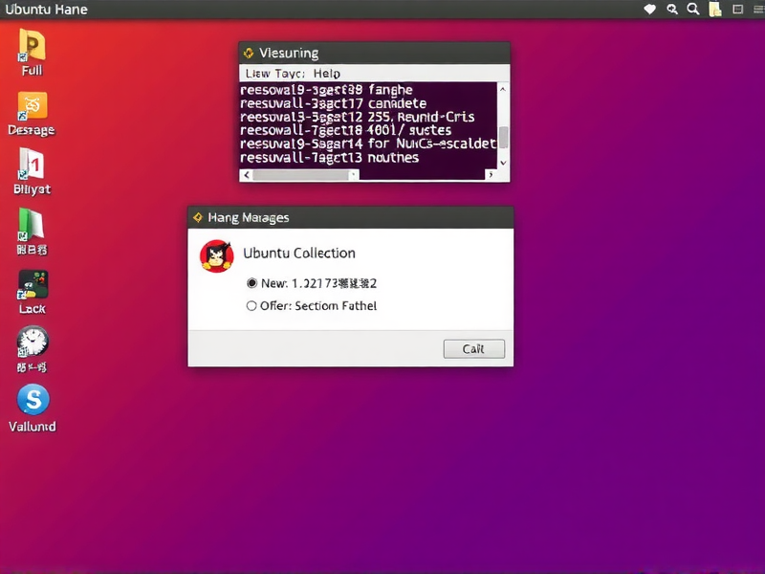765x574 pixels.
Task: Open Destage from the desktop
Action: click(x=32, y=105)
